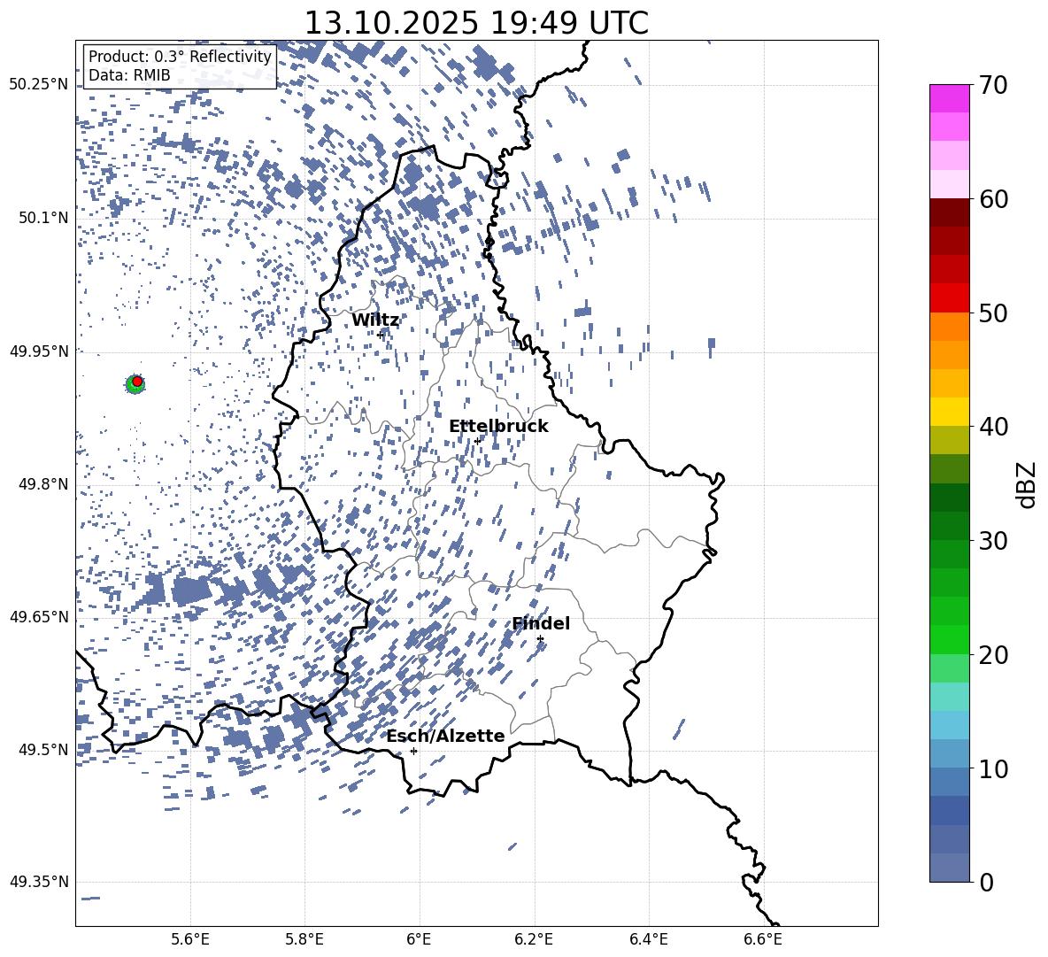The width and height of the screenshot is (1048, 957).
Task: Click the slate blue colorbar segment at 0 dBZ
Action: (949, 868)
